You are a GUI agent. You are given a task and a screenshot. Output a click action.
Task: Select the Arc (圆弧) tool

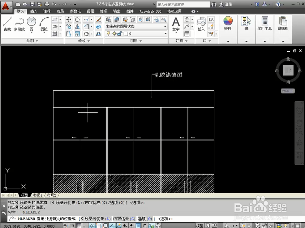pos(44,24)
